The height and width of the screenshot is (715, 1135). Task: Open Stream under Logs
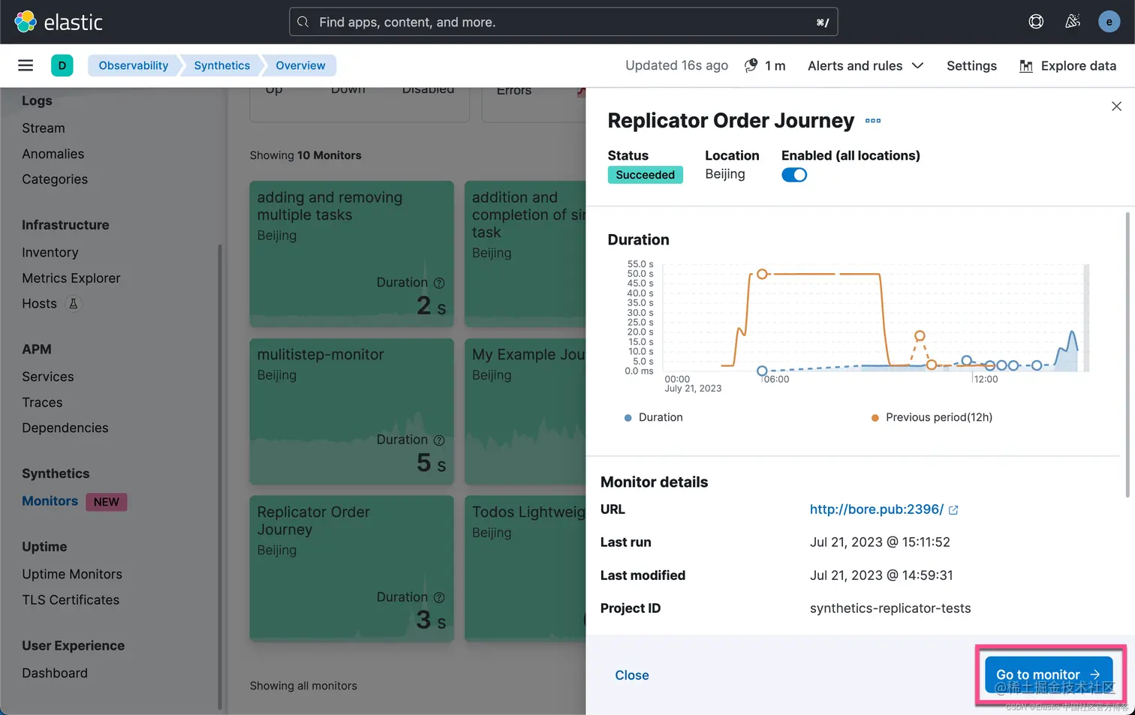point(44,128)
